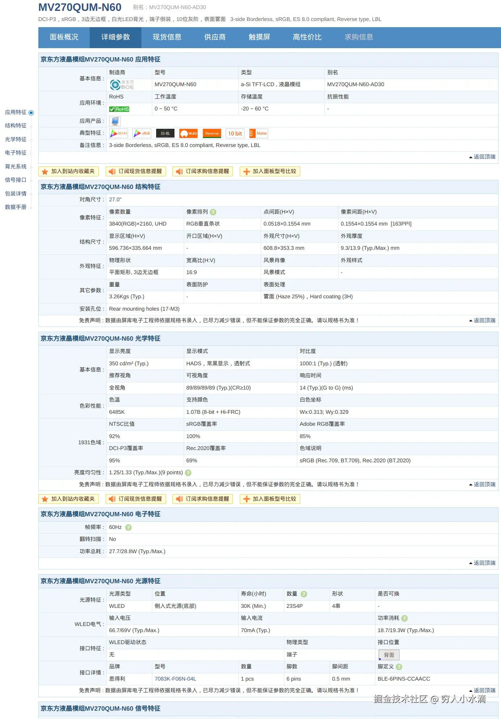Click help icon beside 像素排列

[213, 212]
